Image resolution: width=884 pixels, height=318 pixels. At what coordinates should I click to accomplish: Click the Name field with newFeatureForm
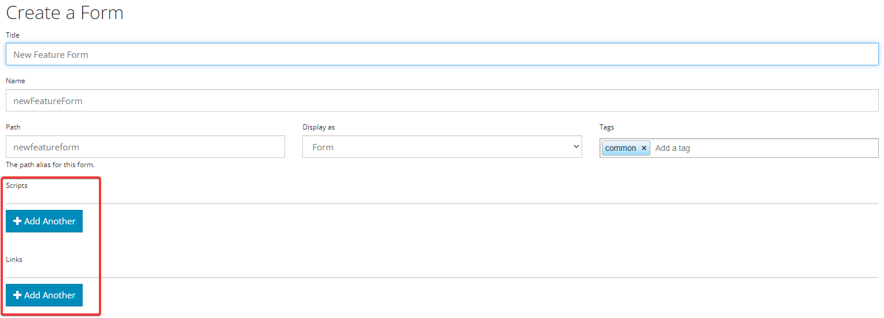click(442, 101)
